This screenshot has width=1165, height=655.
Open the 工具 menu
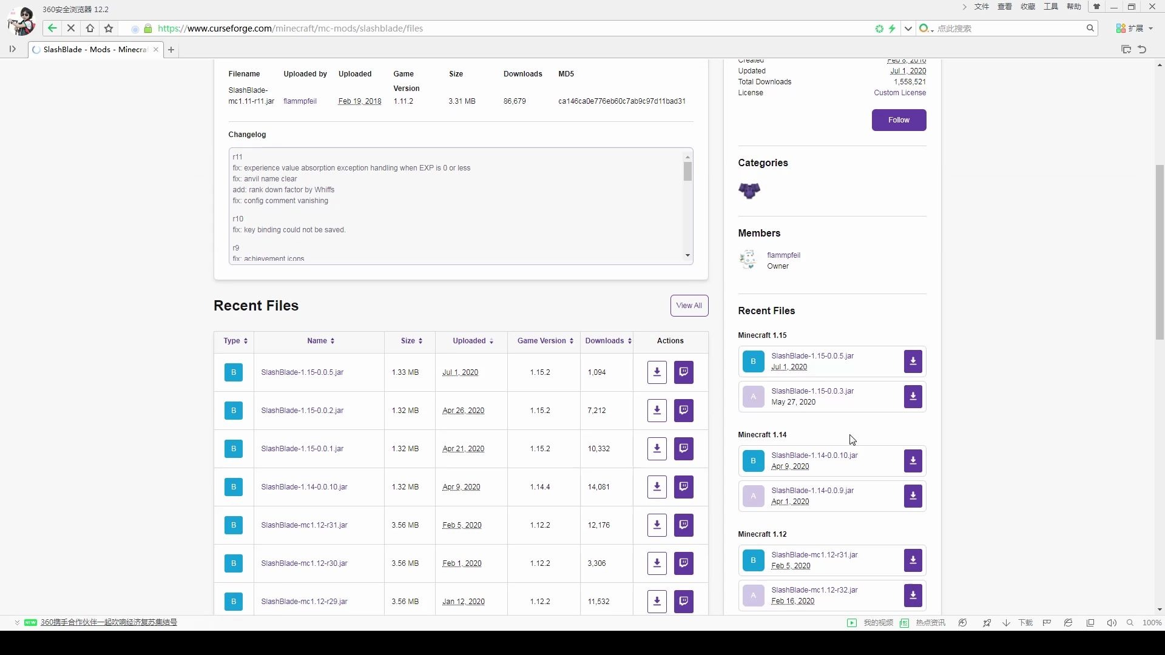click(x=1050, y=7)
